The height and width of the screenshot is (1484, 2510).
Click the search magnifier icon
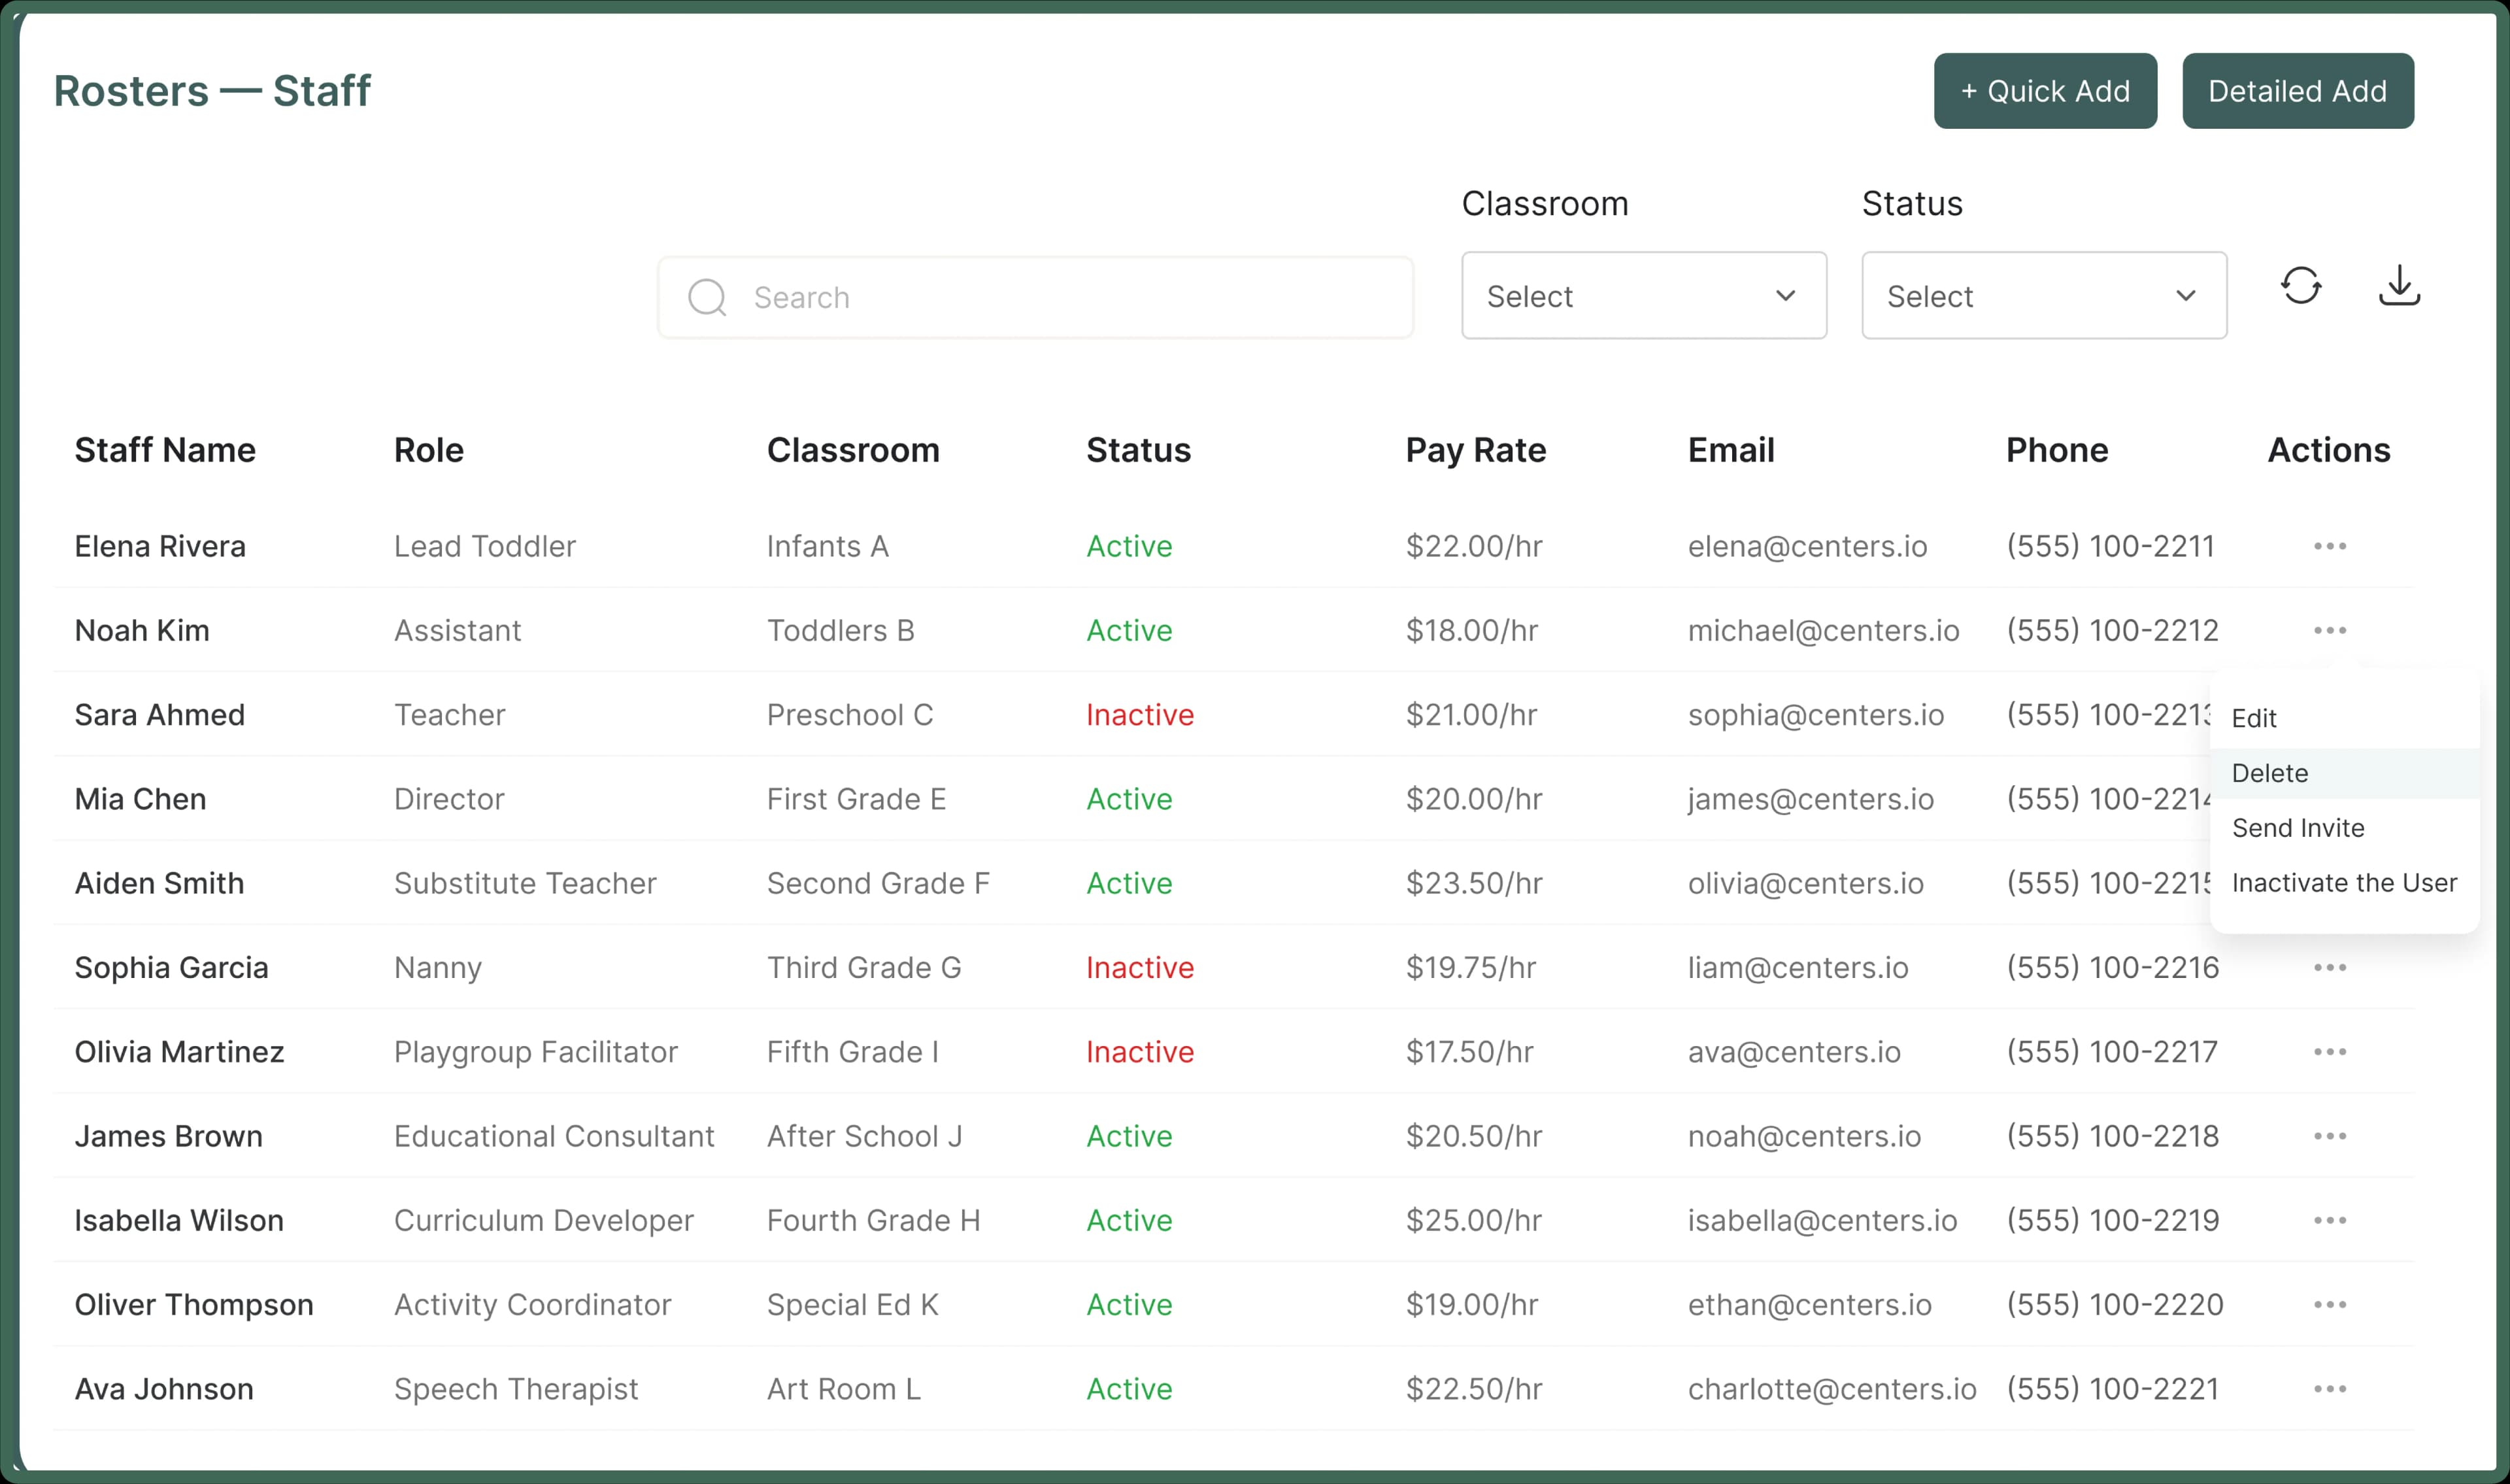click(x=707, y=297)
